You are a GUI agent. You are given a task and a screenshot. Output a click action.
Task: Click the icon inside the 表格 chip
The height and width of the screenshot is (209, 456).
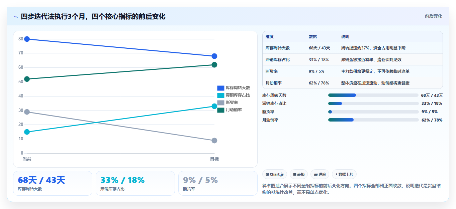coord(295,174)
